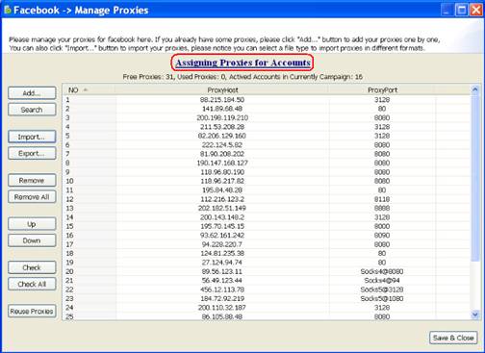The width and height of the screenshot is (485, 353).
Task: Click port value 8000 in row 15
Action: click(382, 226)
